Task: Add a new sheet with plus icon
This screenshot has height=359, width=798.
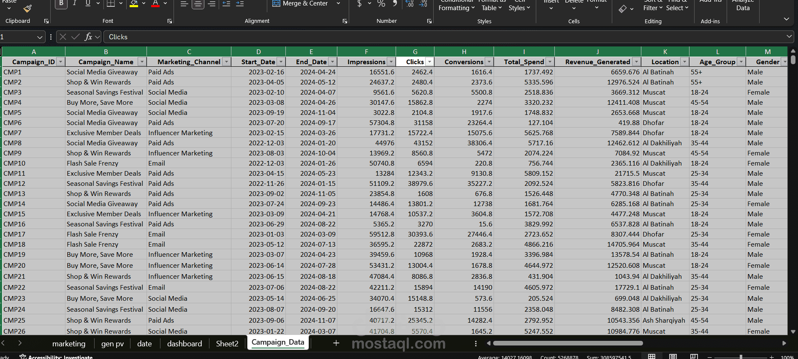Action: coord(336,343)
